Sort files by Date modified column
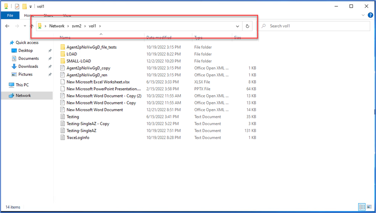The width and height of the screenshot is (376, 213). tap(158, 38)
